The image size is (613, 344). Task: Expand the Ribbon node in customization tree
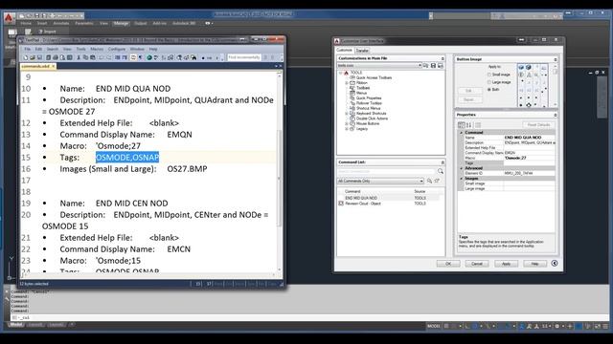[x=347, y=83]
